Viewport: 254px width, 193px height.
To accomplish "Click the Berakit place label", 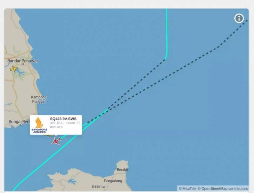I will click(x=123, y=170).
